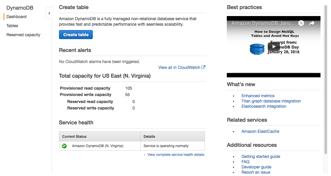Collapse the left navigation sidebar arrow
The image size is (331, 176).
(49, 13)
